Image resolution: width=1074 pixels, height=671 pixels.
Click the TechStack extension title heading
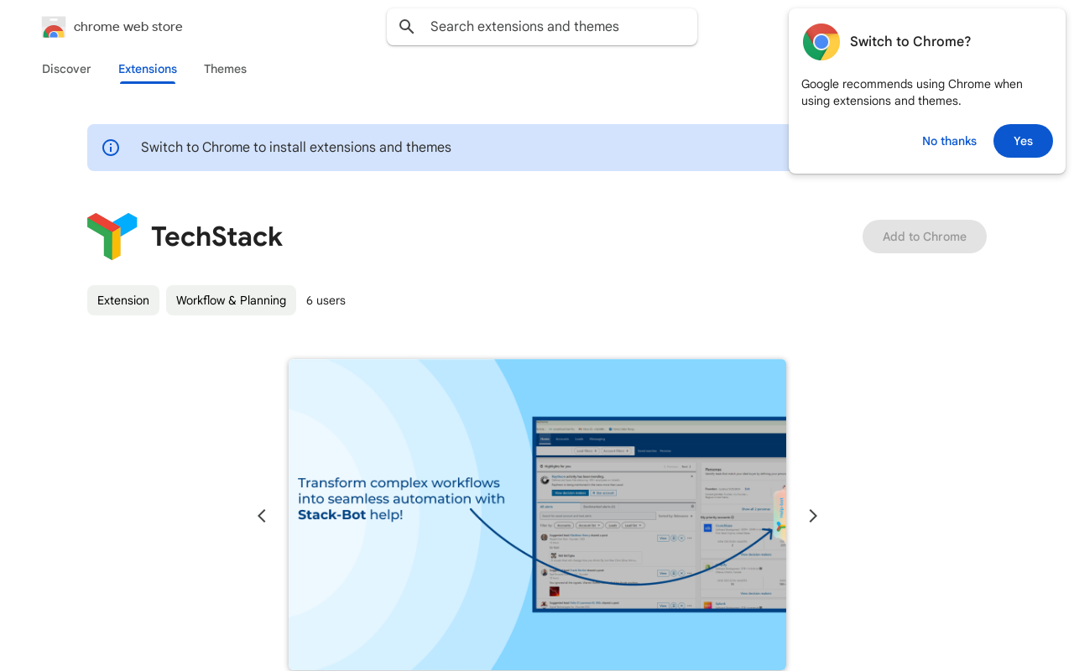tap(216, 237)
